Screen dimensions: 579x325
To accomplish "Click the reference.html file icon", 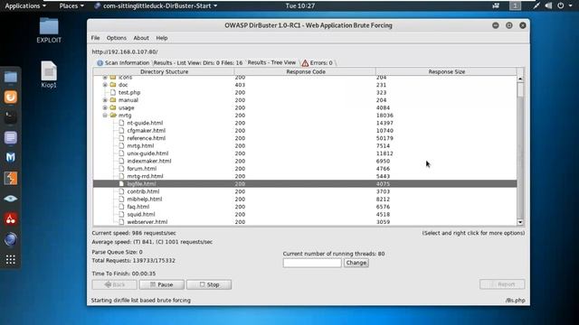I will (x=121, y=138).
